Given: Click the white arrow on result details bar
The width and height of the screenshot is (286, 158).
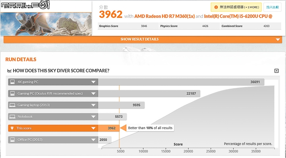Looking at the screenshot, I should coord(278,40).
